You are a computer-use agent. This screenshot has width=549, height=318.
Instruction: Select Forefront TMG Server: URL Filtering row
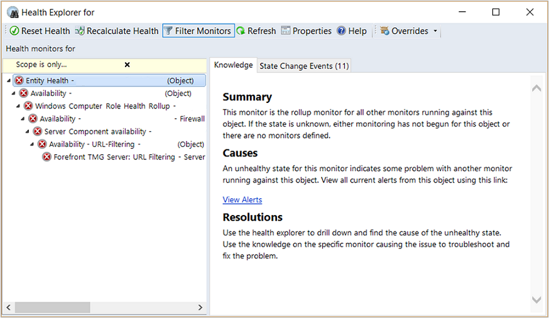(129, 157)
